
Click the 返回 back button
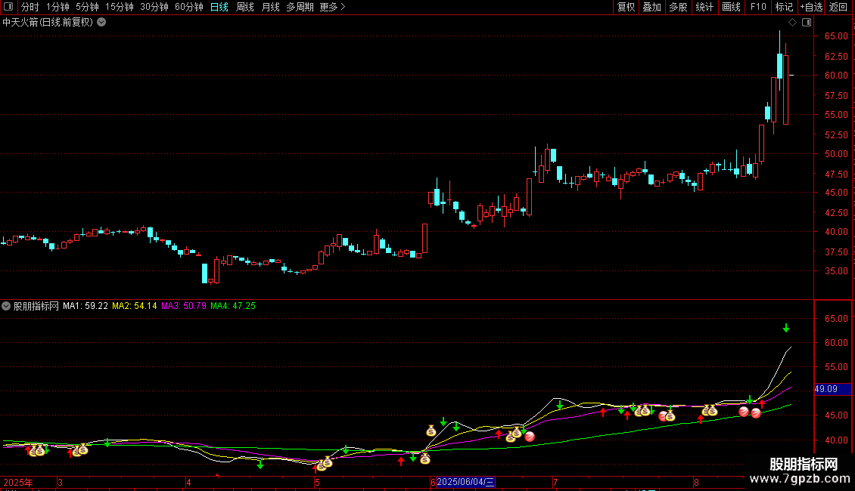838,7
